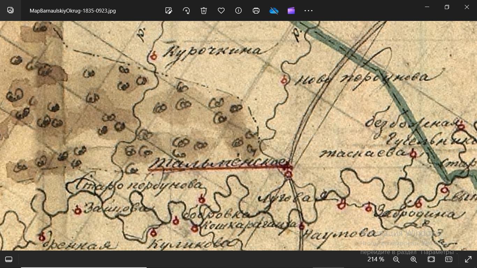Open Clipchamp video creator icon
Image resolution: width=477 pixels, height=268 pixels.
[291, 10]
